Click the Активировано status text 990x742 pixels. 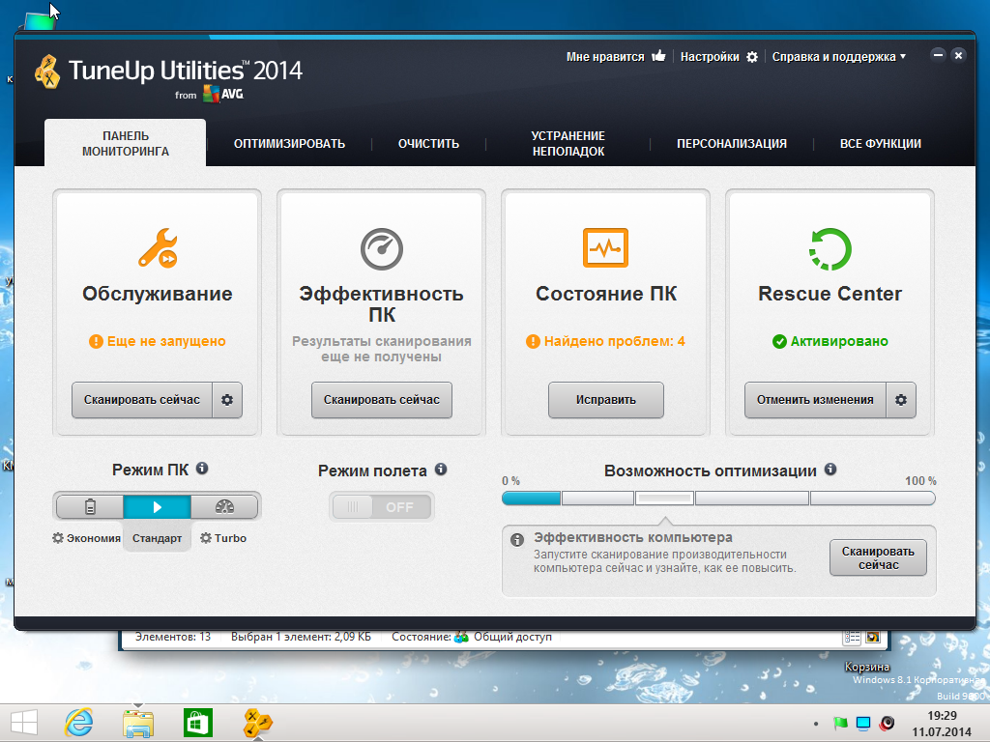click(x=839, y=341)
